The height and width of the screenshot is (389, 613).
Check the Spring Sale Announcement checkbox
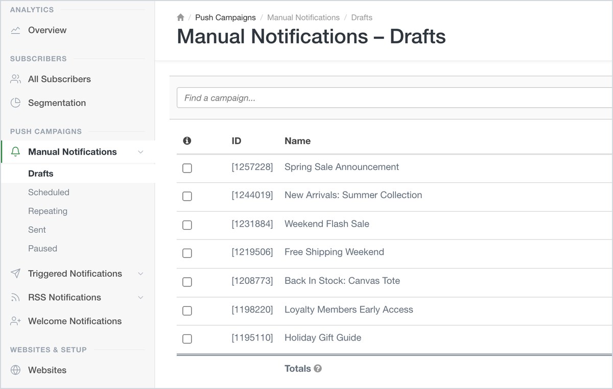[x=187, y=168]
